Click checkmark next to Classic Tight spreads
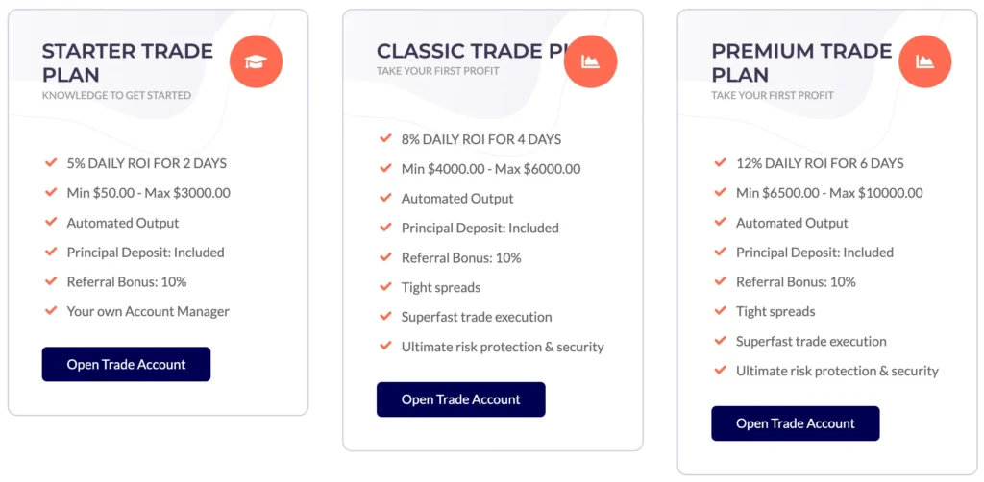Screen dimensions: 984x482 point(386,287)
